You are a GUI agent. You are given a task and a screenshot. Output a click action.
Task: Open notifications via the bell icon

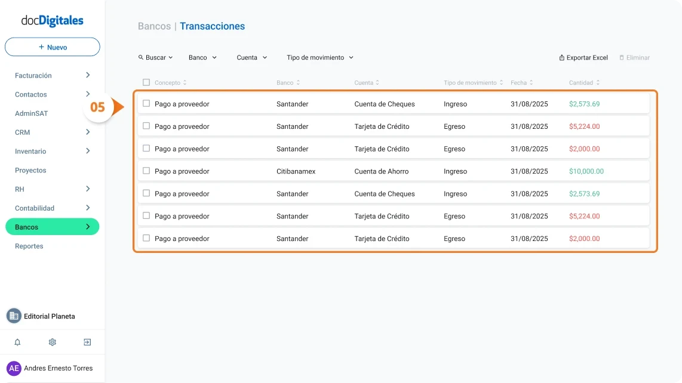[x=17, y=342]
